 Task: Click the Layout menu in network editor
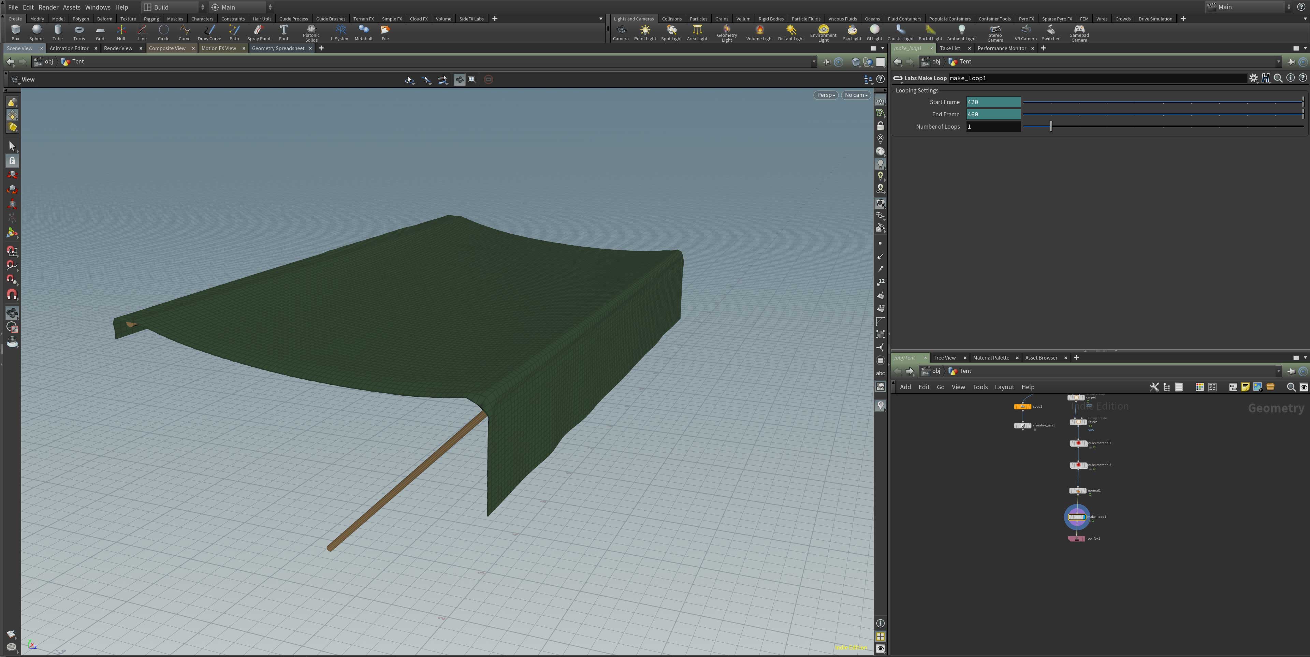(1004, 387)
